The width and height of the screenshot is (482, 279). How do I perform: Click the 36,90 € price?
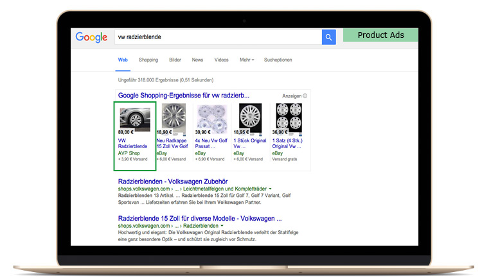point(280,132)
